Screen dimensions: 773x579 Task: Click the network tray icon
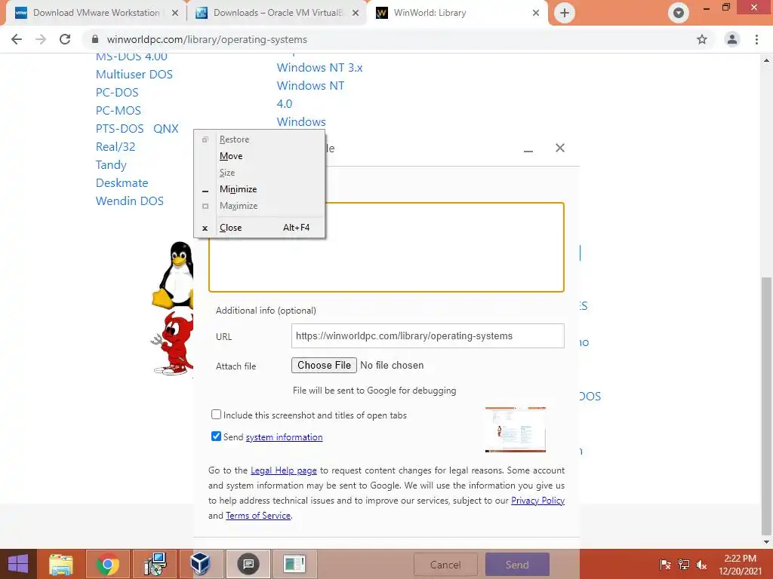coord(684,564)
